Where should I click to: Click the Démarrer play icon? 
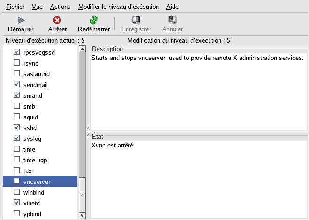[21, 20]
